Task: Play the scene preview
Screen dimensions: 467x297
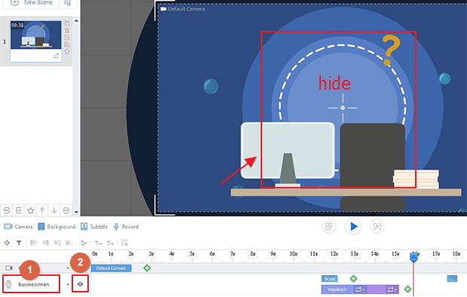Action: 353,227
